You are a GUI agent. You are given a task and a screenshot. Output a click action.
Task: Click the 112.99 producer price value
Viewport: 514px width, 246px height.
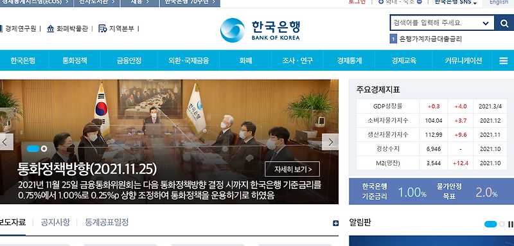pos(434,135)
